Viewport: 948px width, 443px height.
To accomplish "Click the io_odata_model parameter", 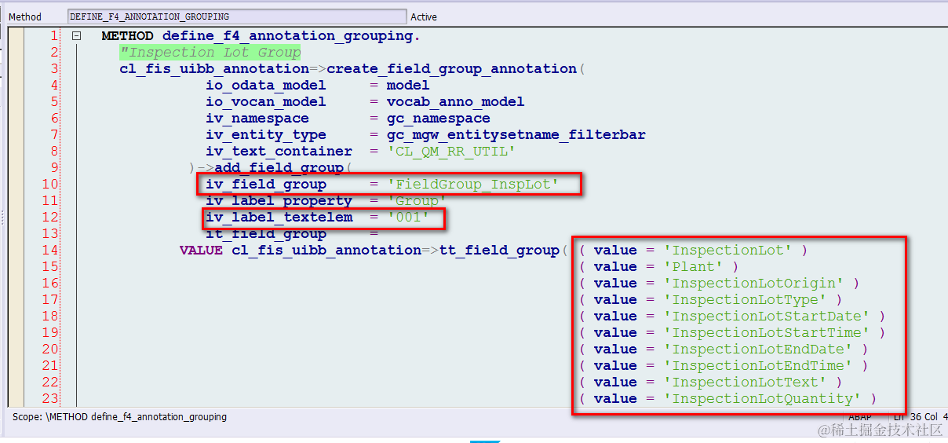I will click(x=266, y=86).
